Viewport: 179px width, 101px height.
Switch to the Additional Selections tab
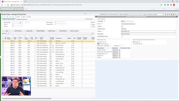[22, 19]
